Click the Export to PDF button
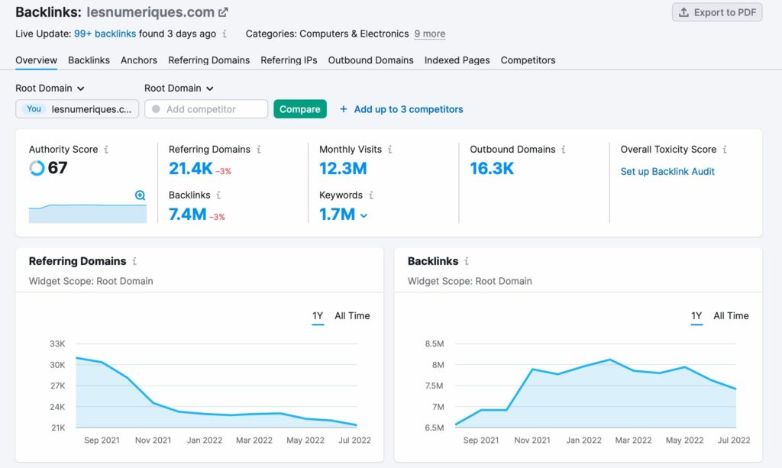 [x=717, y=12]
